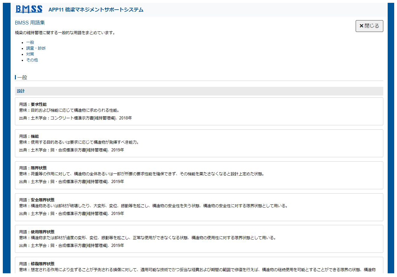Screen dimensions: 397x277
Task: Click the 設計 category header bar
Action: tap(199, 91)
